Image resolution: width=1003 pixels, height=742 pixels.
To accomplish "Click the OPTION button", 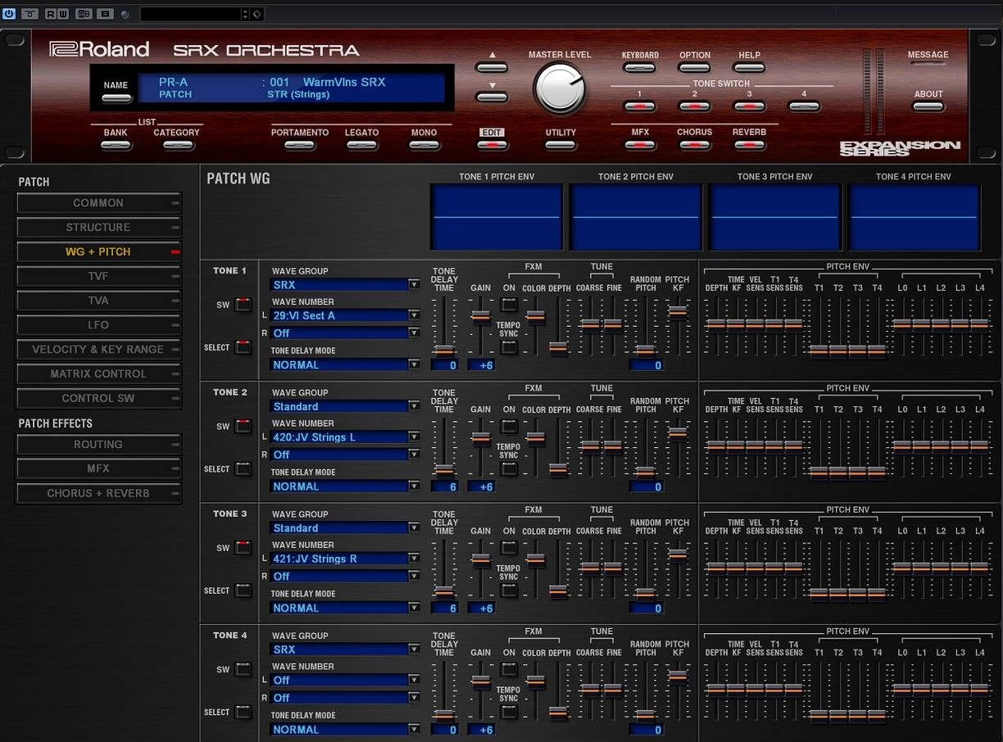I will [x=695, y=68].
